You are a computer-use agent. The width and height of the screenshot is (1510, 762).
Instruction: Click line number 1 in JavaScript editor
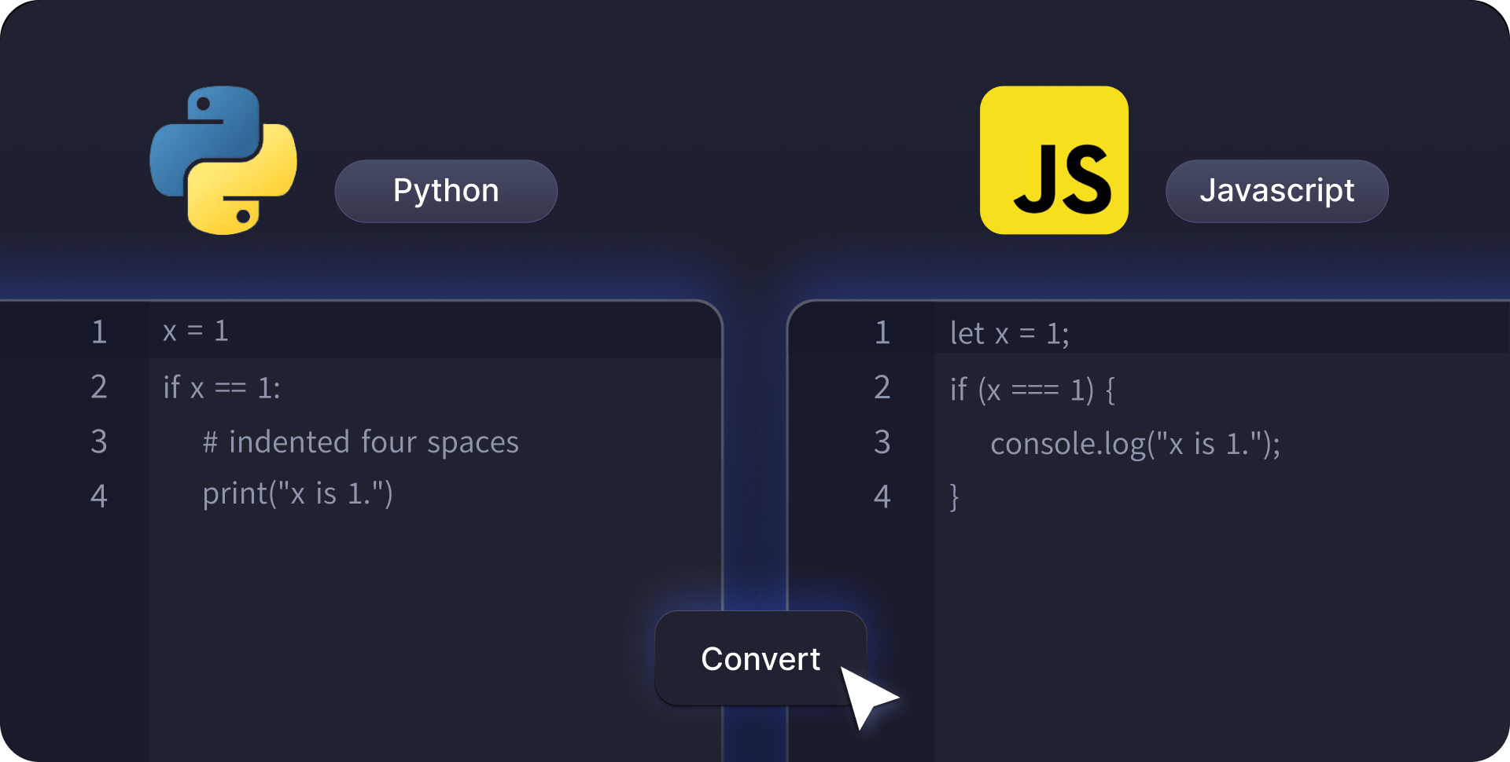pyautogui.click(x=882, y=332)
